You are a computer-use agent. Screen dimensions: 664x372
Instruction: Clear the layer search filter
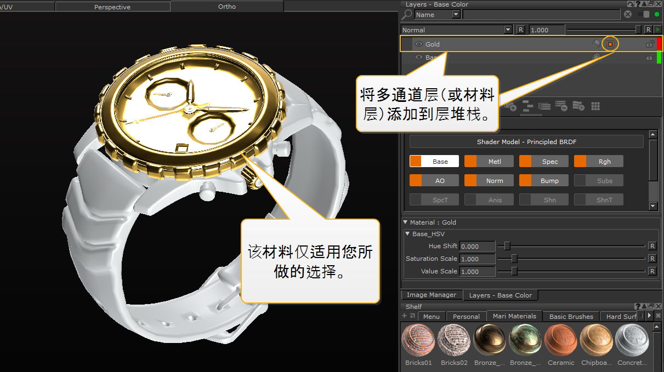click(x=628, y=15)
